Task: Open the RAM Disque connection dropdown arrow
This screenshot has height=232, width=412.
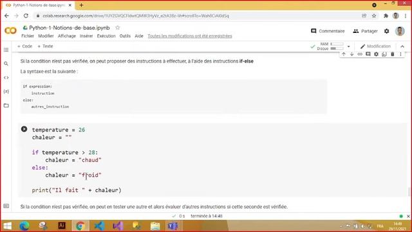Action: tap(349, 46)
